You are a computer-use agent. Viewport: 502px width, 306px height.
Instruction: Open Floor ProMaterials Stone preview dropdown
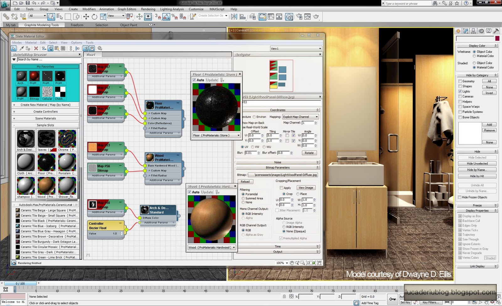[x=216, y=135]
